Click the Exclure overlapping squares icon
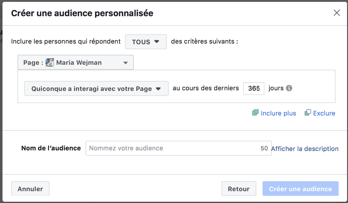This screenshot has height=203, width=348. pos(308,113)
